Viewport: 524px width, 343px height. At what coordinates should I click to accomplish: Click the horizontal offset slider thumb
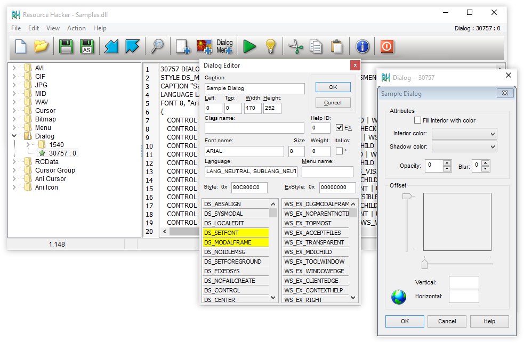click(x=424, y=264)
